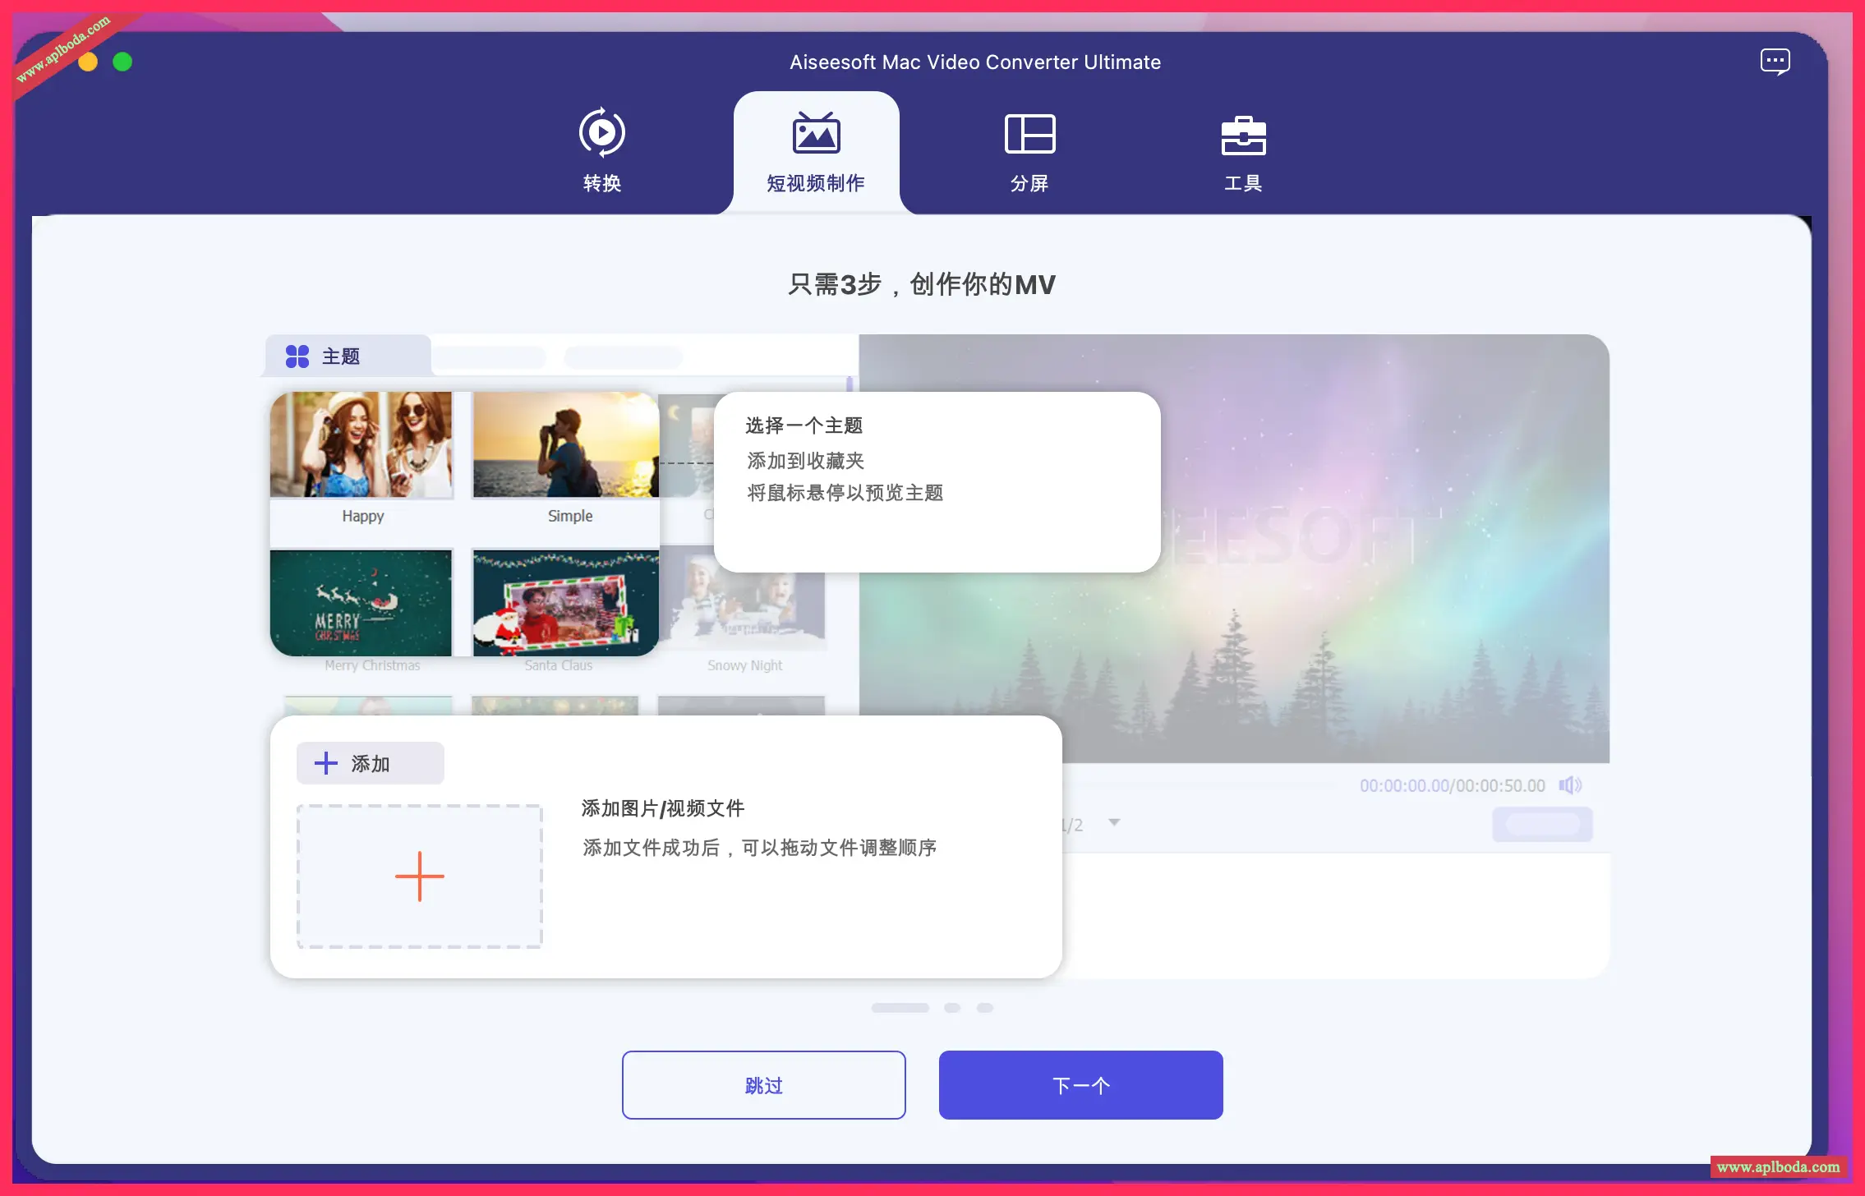Click the green macOS zoom window button
1865x1196 pixels.
122,62
